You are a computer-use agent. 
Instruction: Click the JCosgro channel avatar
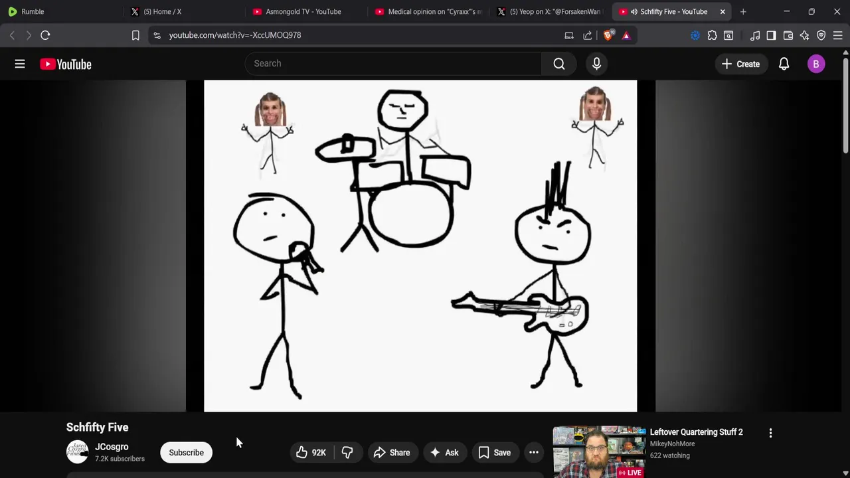(77, 452)
